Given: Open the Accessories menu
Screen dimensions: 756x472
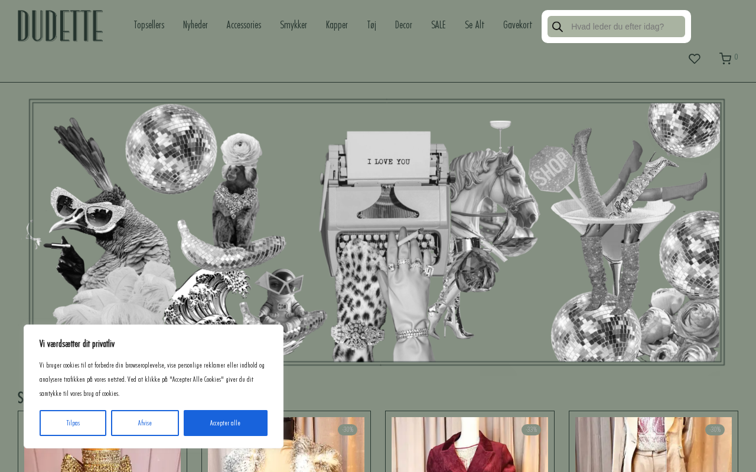Looking at the screenshot, I should tap(244, 25).
